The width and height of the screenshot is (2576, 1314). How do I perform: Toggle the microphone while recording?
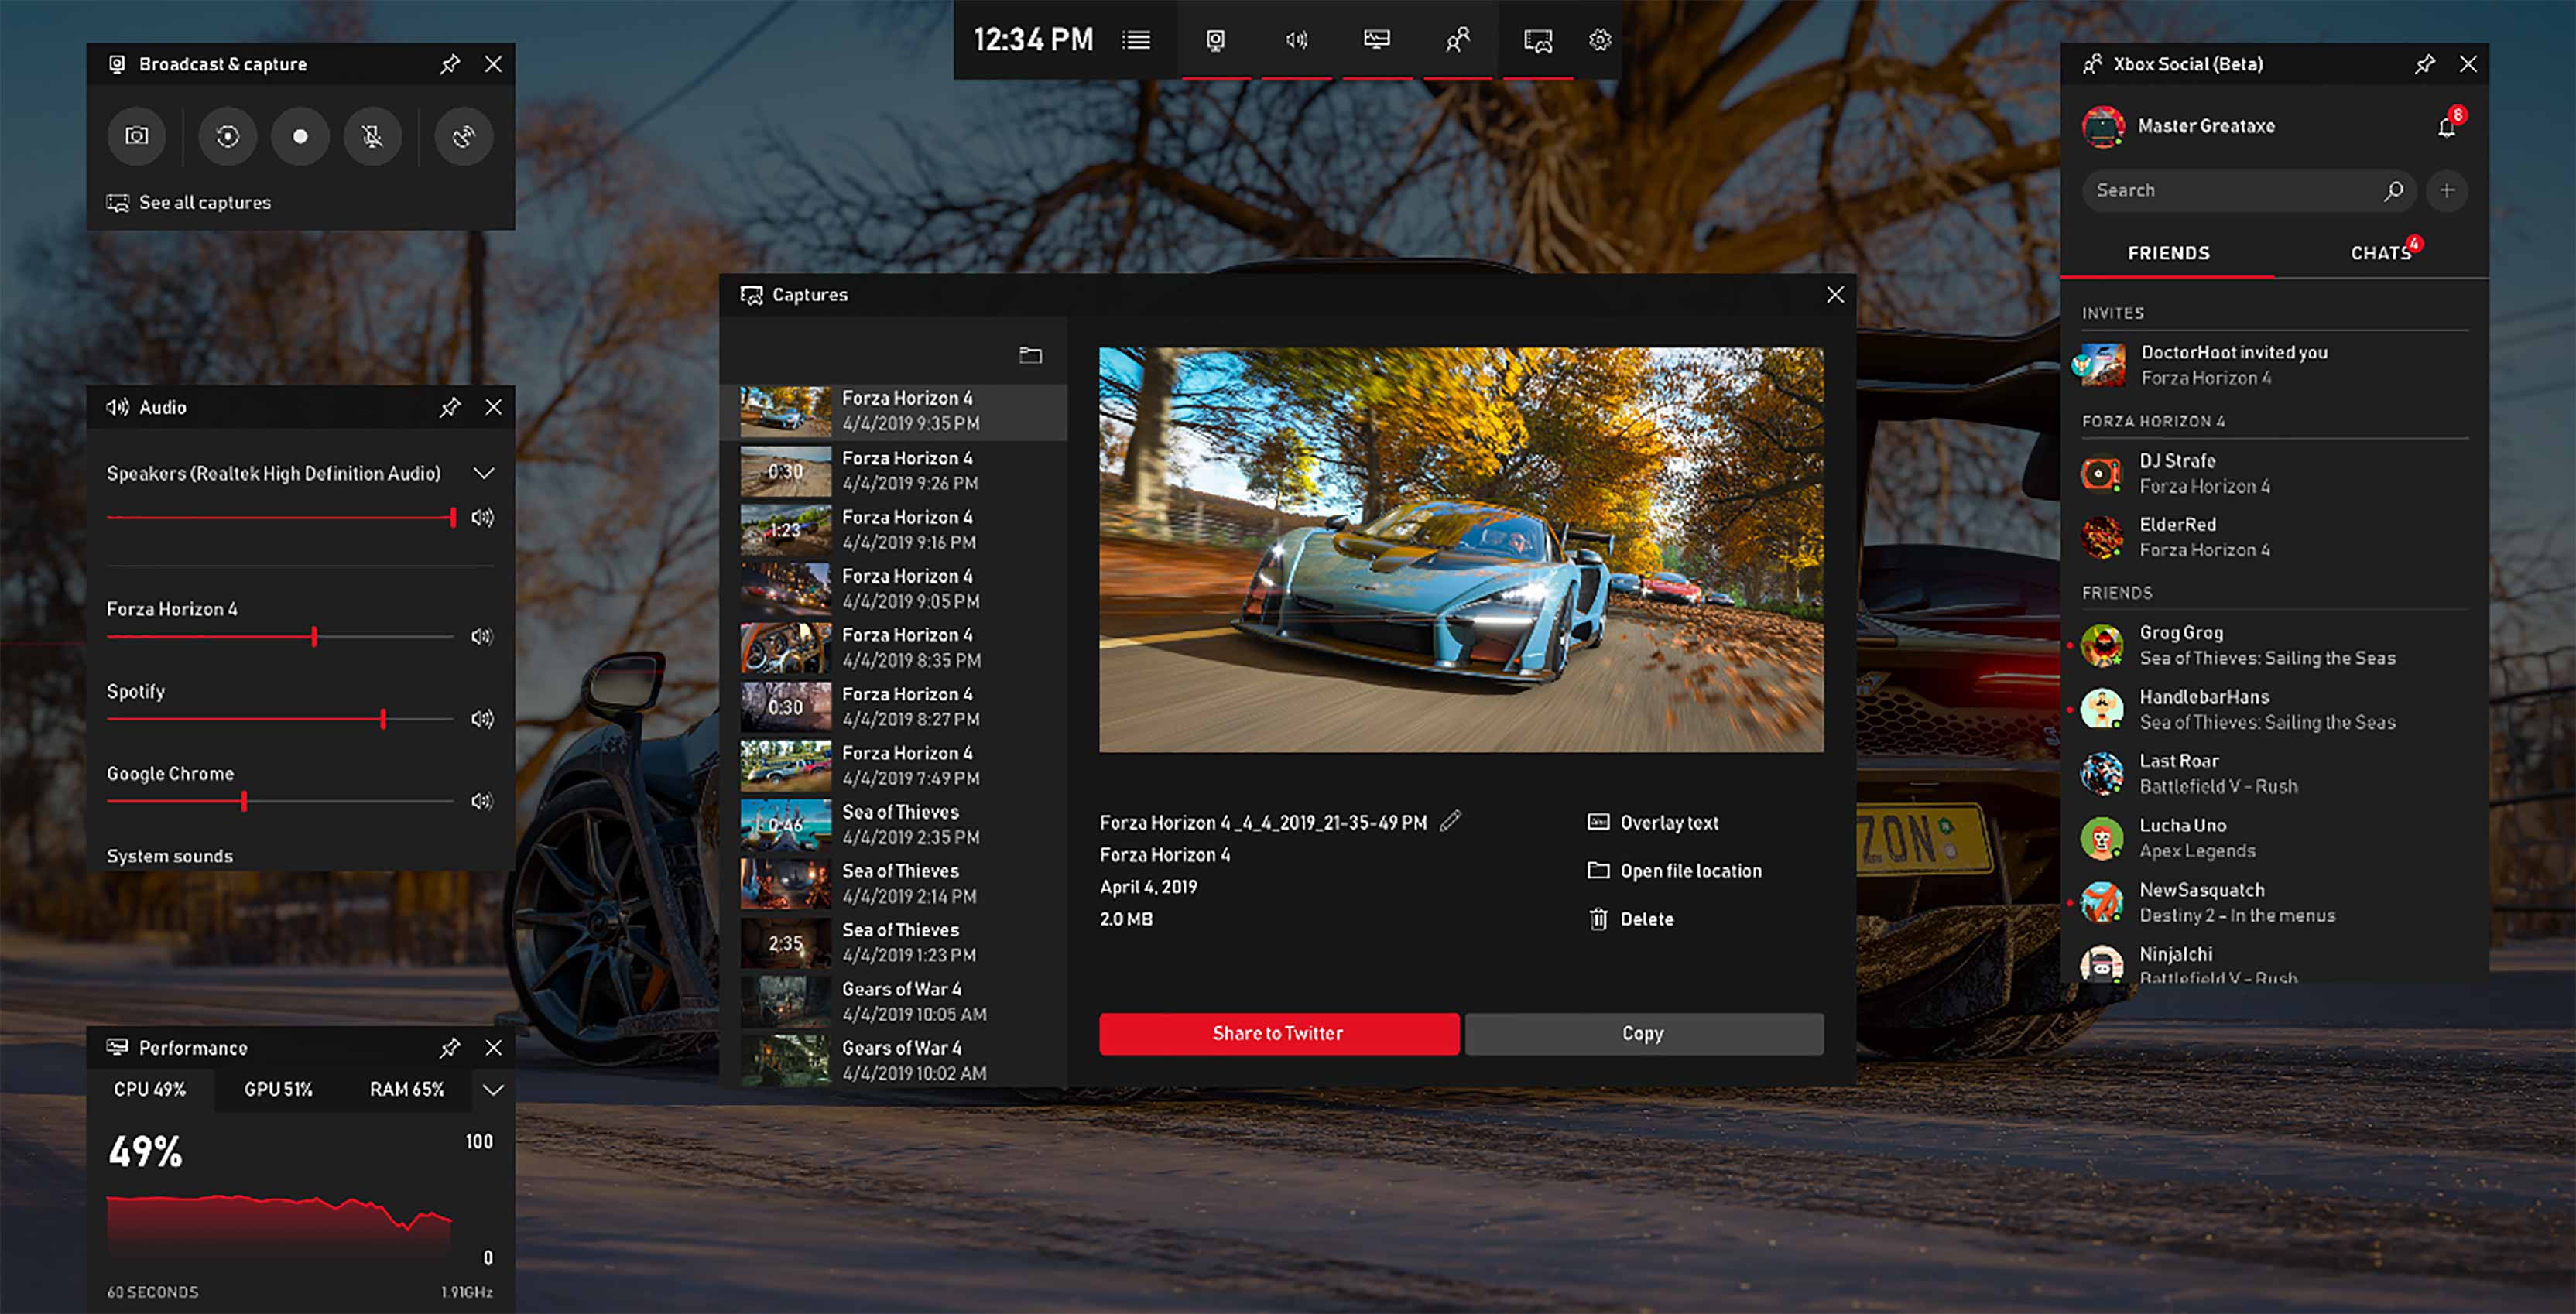(373, 136)
